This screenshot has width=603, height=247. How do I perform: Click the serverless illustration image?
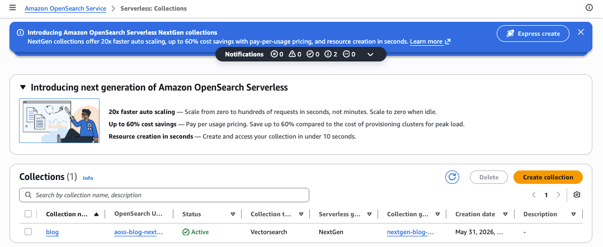(x=59, y=121)
